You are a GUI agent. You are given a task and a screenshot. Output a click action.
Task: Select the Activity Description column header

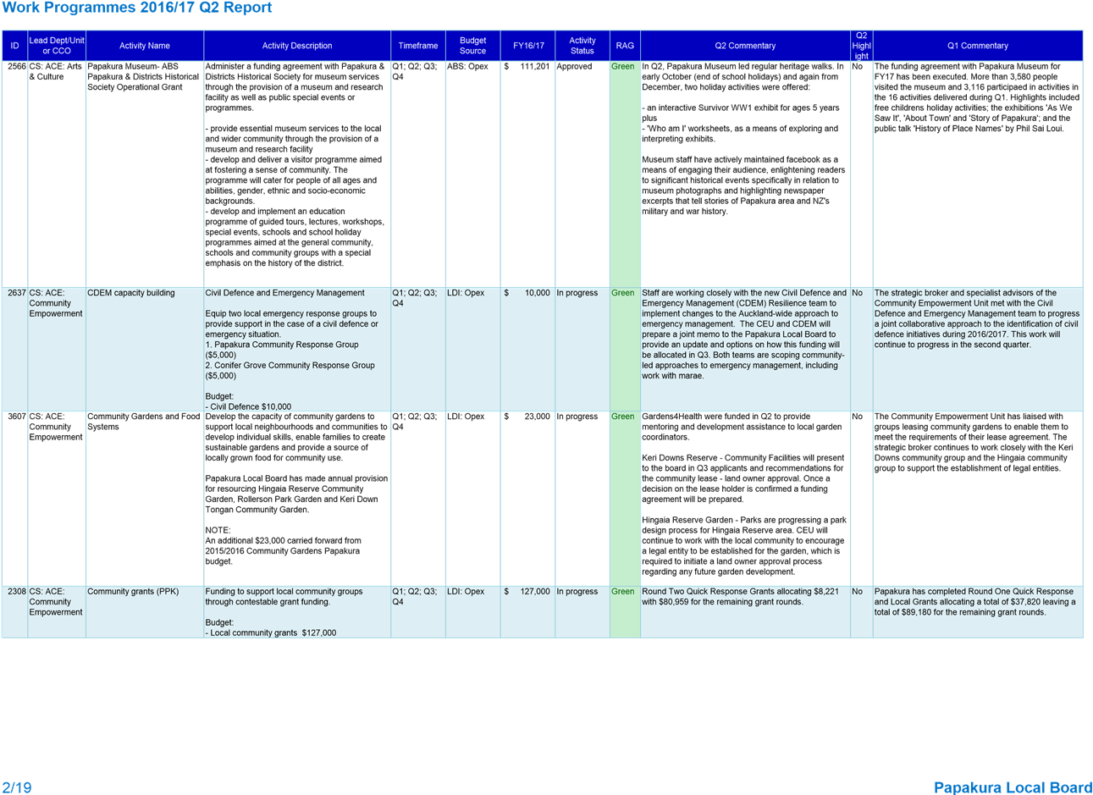(297, 46)
